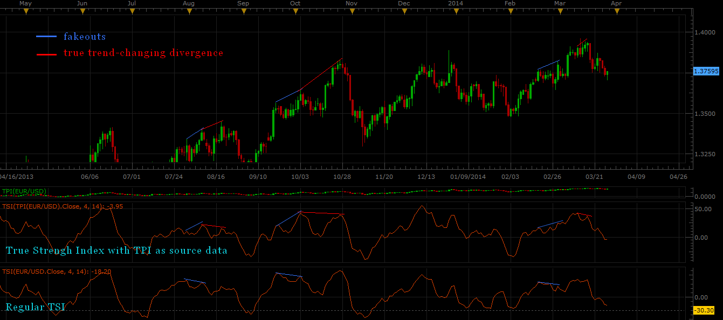Click the 08/16 date axis label

coord(216,176)
